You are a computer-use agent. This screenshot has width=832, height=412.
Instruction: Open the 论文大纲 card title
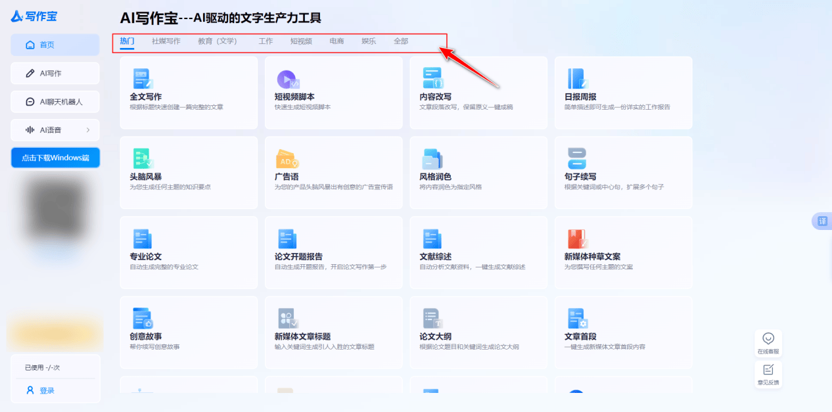[435, 336]
